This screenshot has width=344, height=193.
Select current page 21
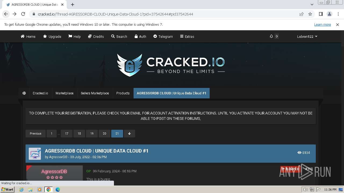point(117,133)
